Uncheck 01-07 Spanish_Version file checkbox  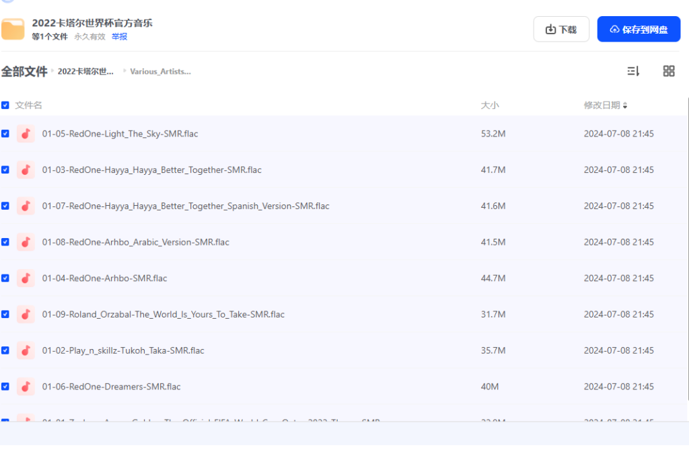pos(5,206)
